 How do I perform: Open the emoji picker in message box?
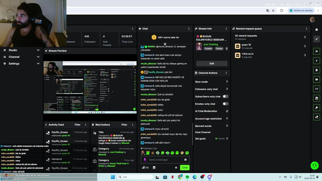[185, 160]
